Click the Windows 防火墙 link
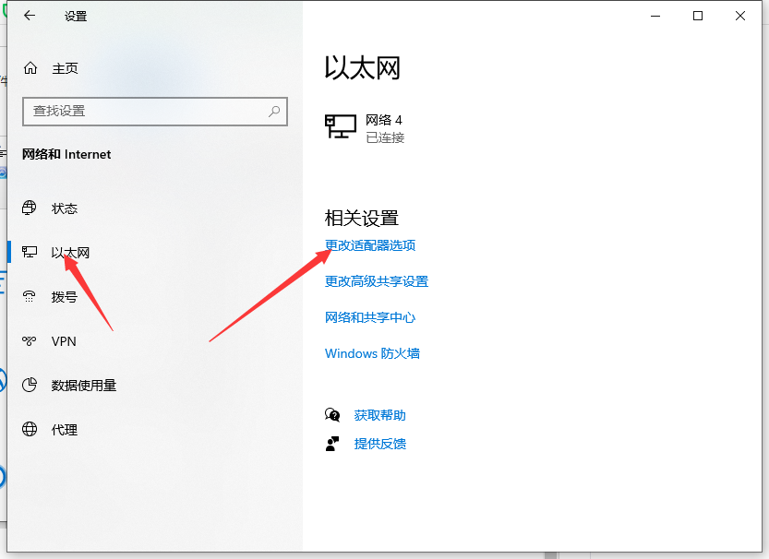769x559 pixels. click(x=372, y=353)
